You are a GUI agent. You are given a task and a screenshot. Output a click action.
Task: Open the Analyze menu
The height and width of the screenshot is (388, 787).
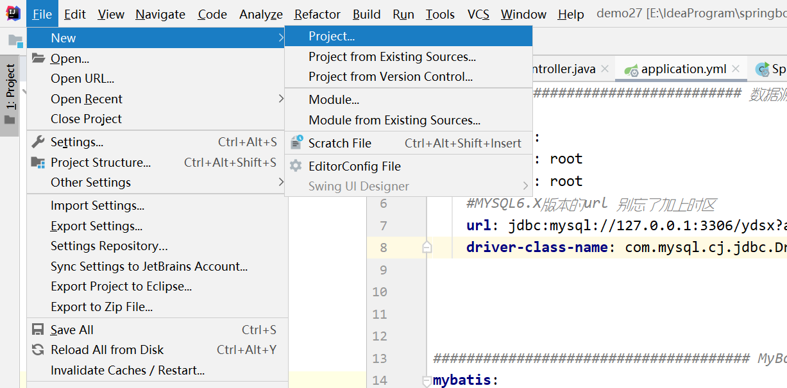point(261,14)
